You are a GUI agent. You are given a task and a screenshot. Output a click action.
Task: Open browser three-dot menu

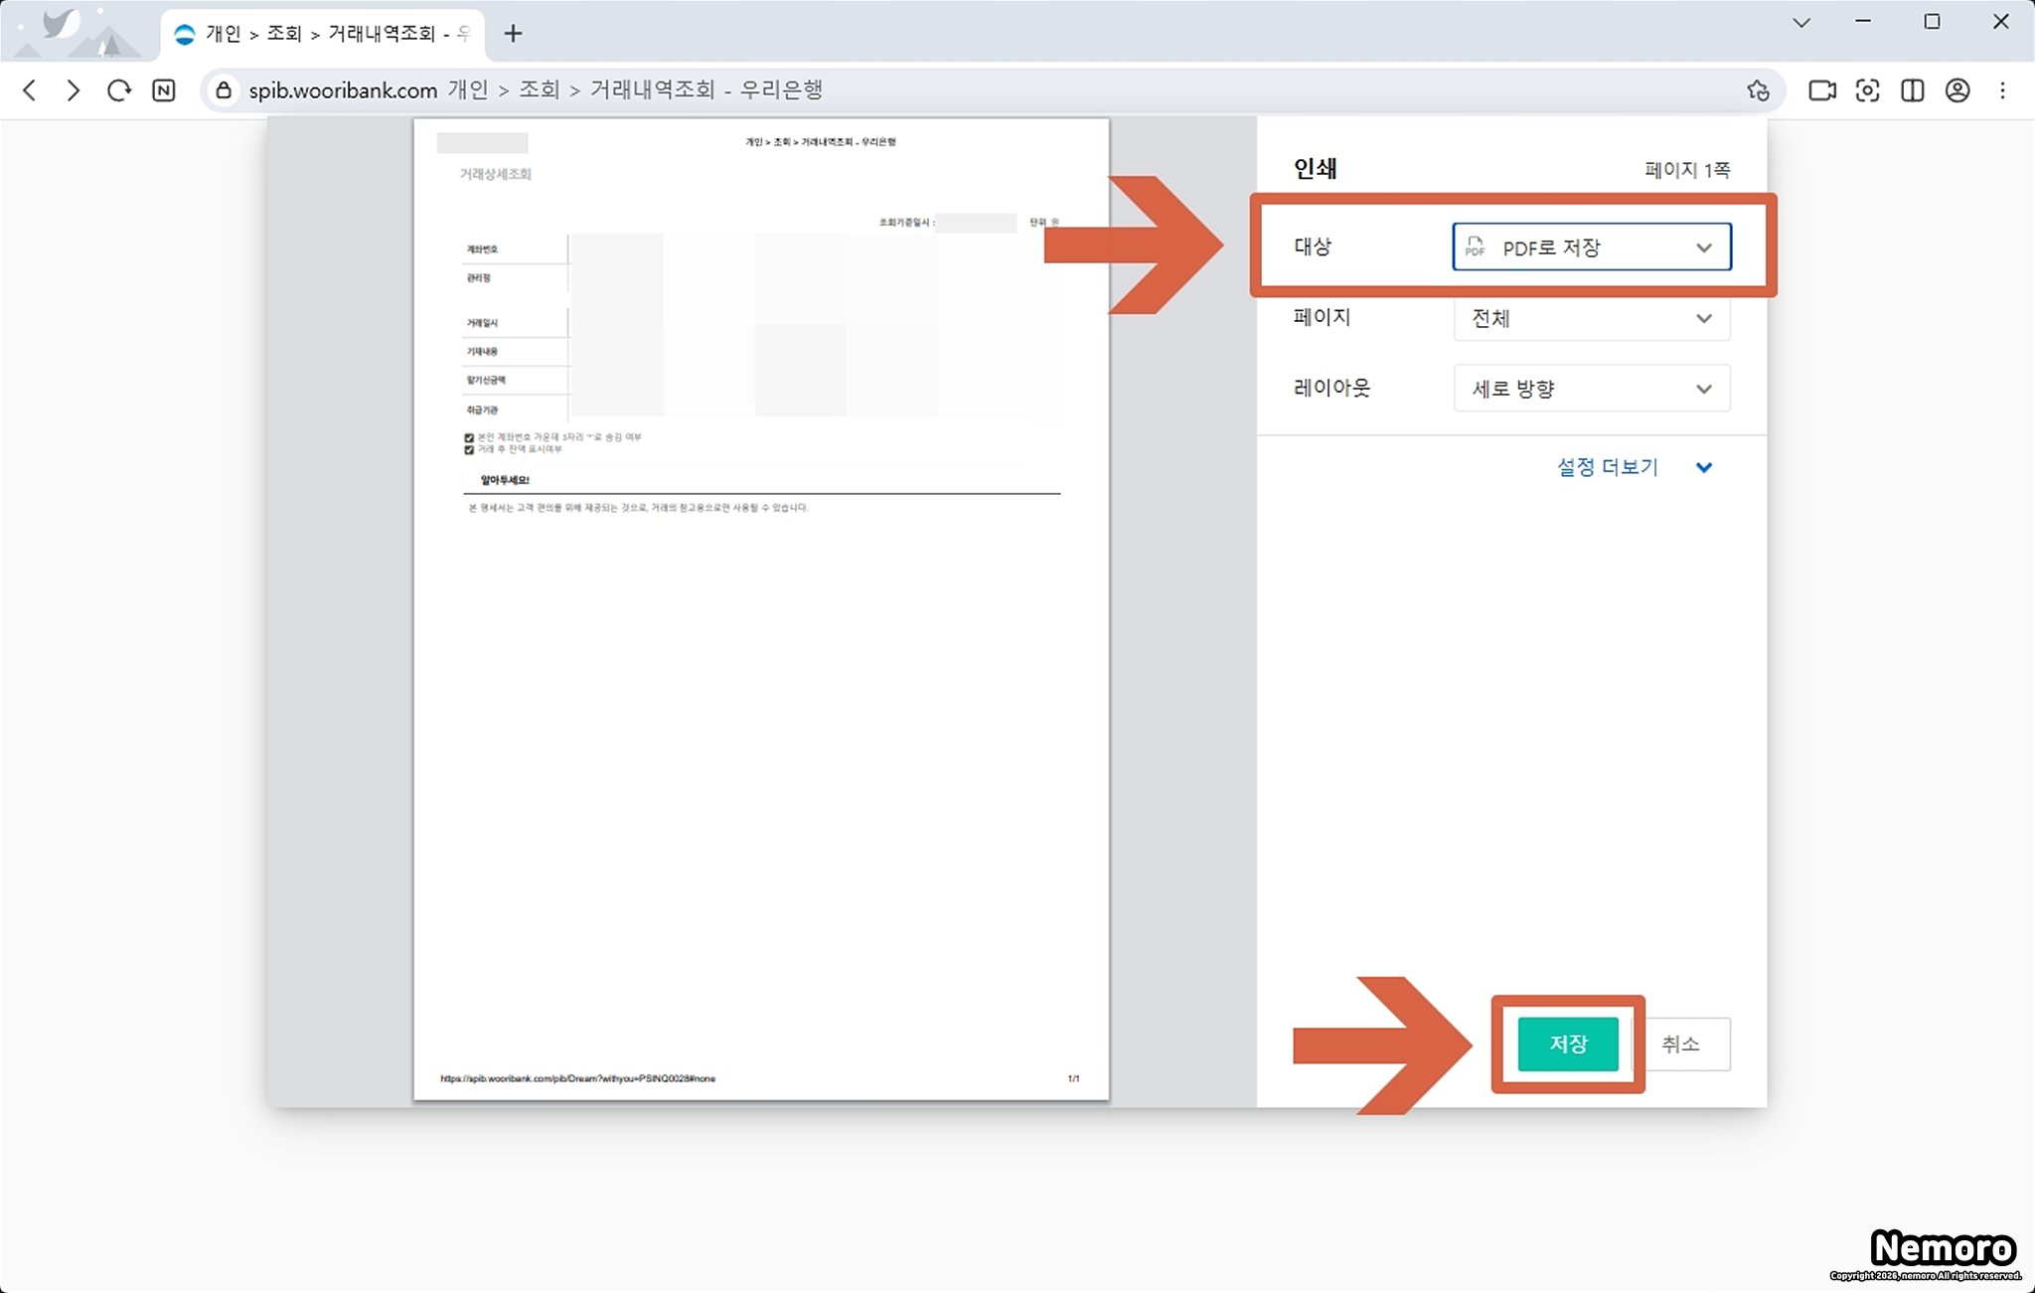click(2002, 90)
